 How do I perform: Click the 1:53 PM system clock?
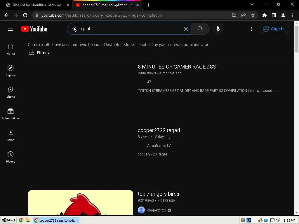coord(289,220)
